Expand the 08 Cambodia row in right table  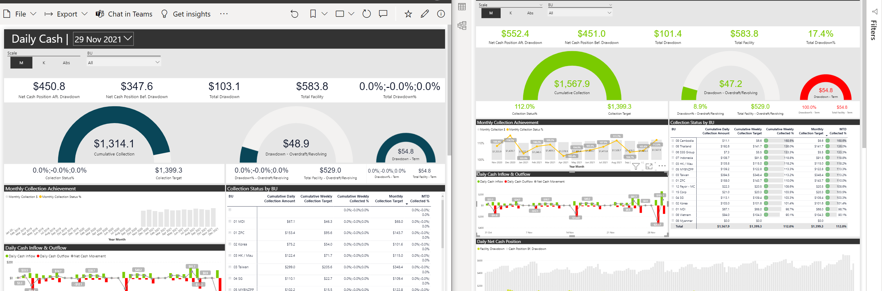coord(673,141)
